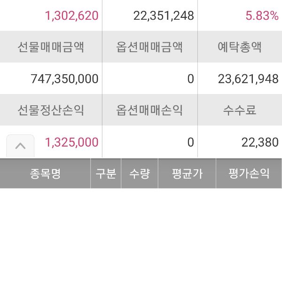This screenshot has width=282, height=282.
Task: Select the 747,350,000 futures trade amount
Action: 65,79
